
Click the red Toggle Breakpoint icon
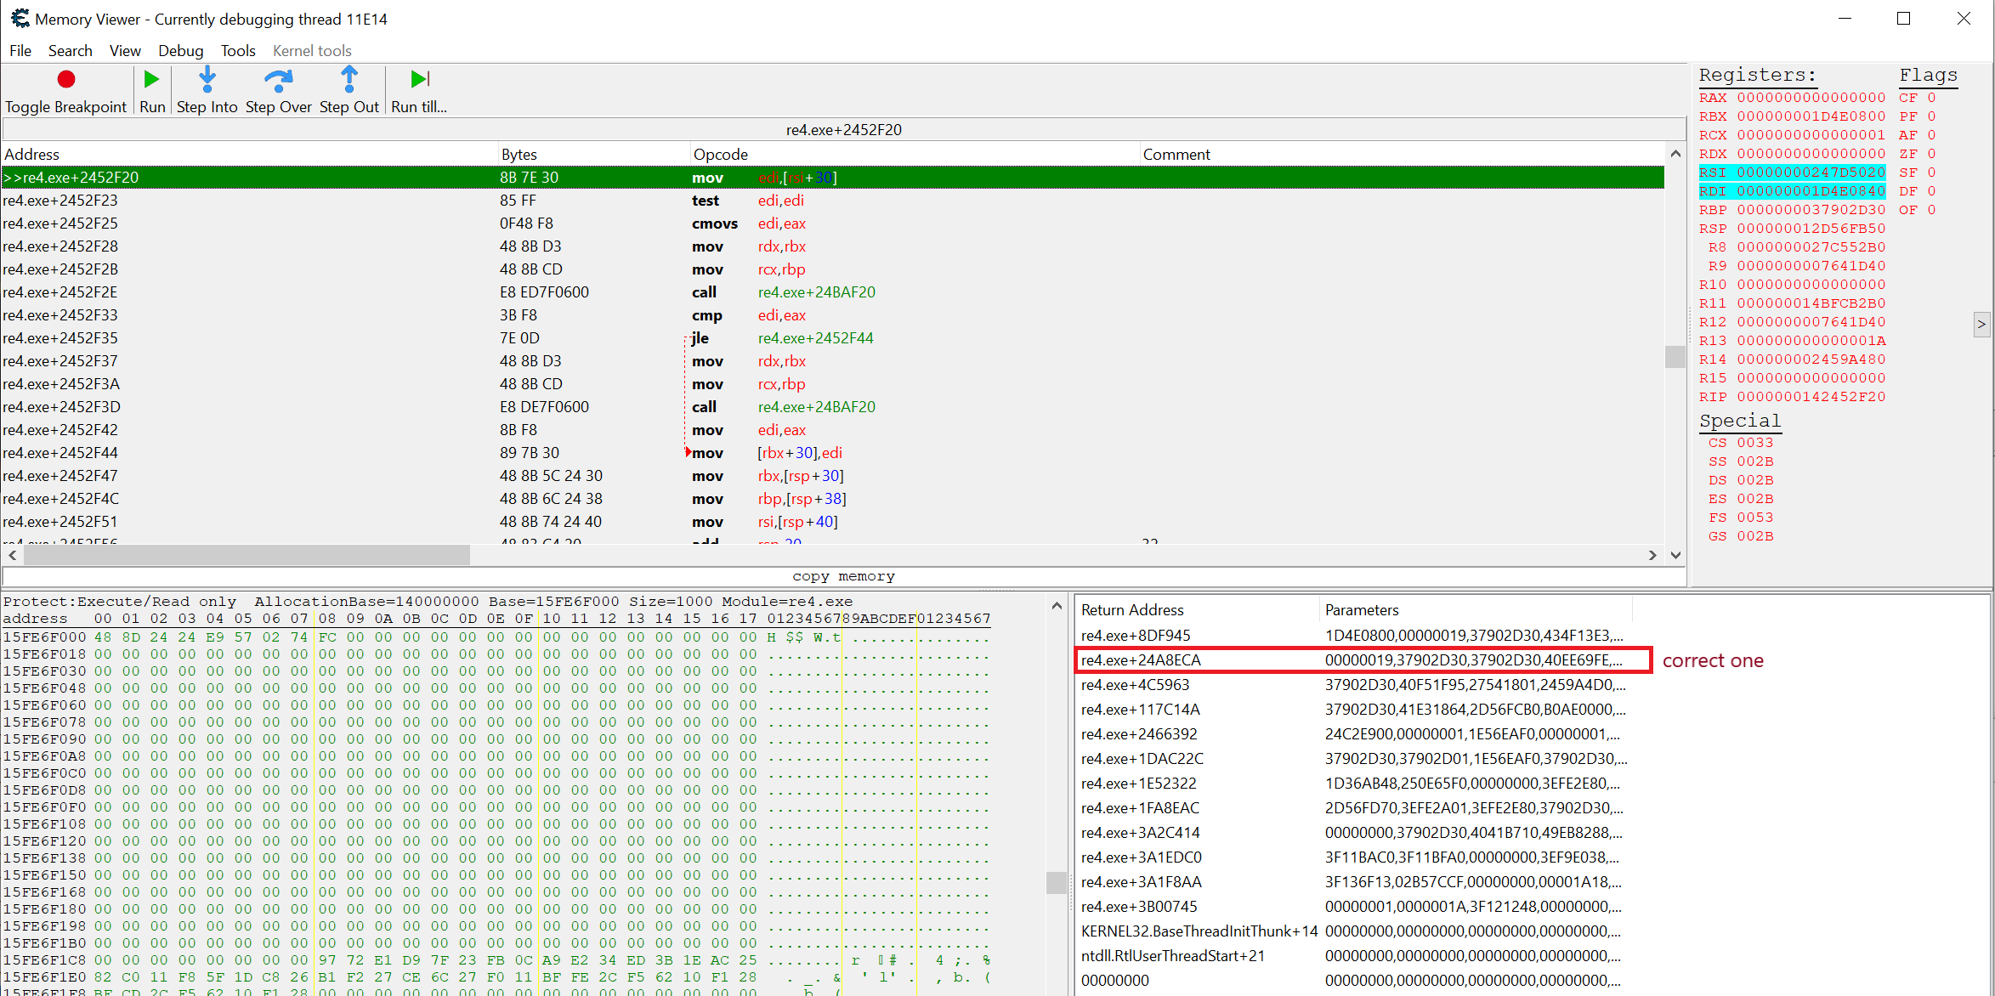click(66, 80)
